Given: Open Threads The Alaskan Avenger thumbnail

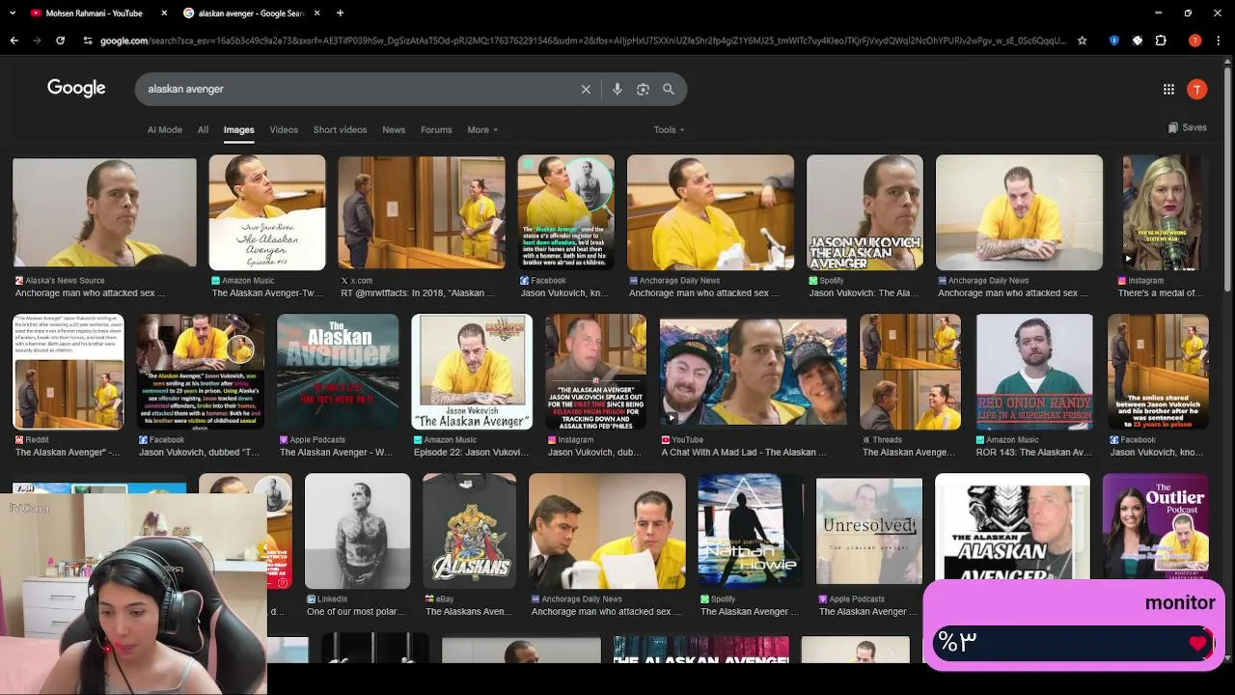Looking at the screenshot, I should point(910,372).
